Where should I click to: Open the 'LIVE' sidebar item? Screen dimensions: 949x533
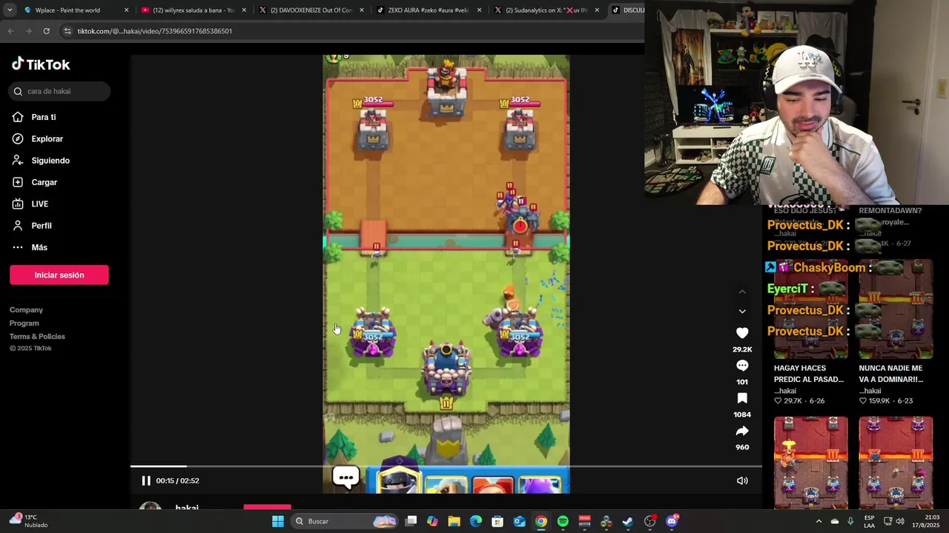[39, 204]
